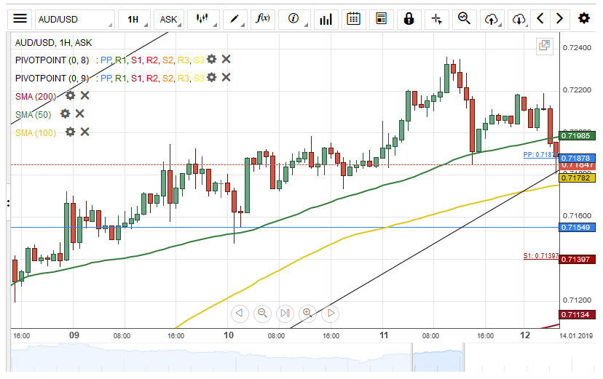Pop out chart into new window
This screenshot has height=379, width=603.
544,46
